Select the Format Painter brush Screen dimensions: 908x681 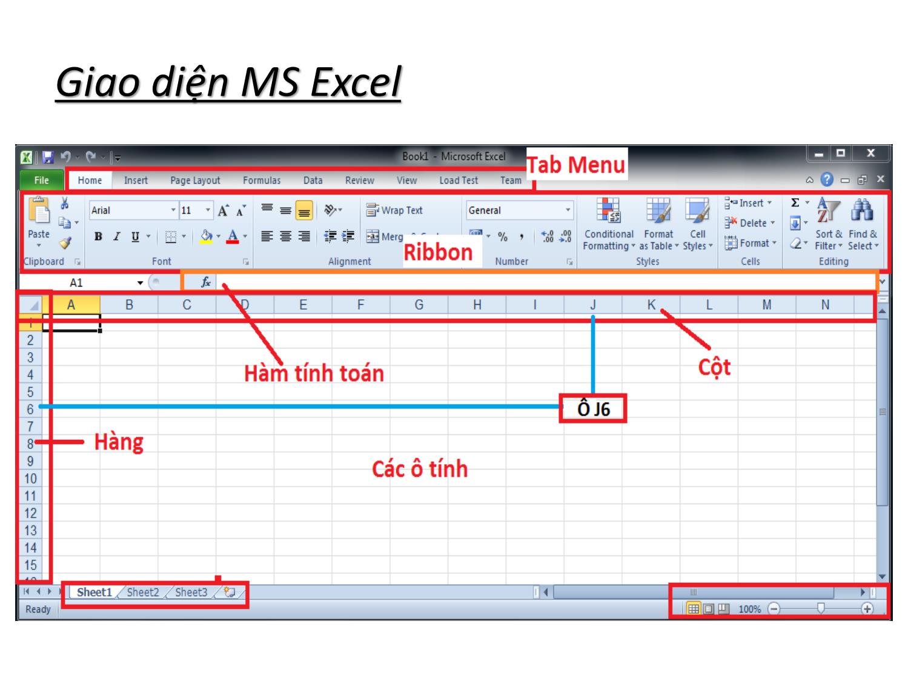click(x=65, y=243)
